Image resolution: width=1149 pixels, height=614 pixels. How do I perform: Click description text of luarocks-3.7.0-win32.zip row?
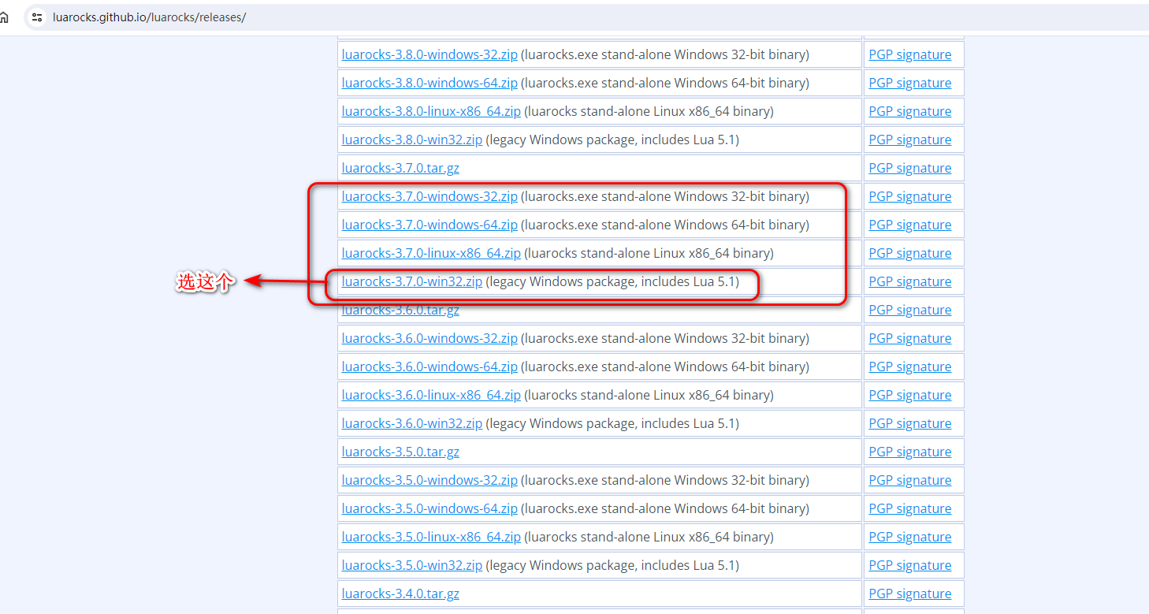coord(612,281)
